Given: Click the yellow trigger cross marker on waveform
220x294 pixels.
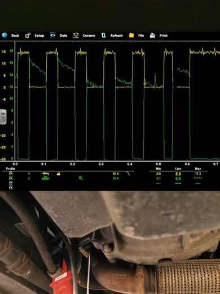Looking at the screenshot, I should tap(145, 84).
